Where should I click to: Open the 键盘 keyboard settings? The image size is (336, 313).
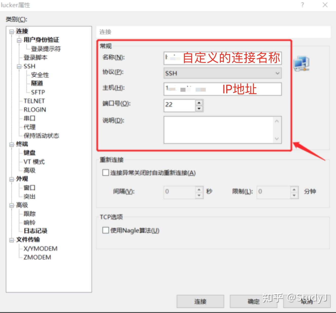pyautogui.click(x=29, y=153)
